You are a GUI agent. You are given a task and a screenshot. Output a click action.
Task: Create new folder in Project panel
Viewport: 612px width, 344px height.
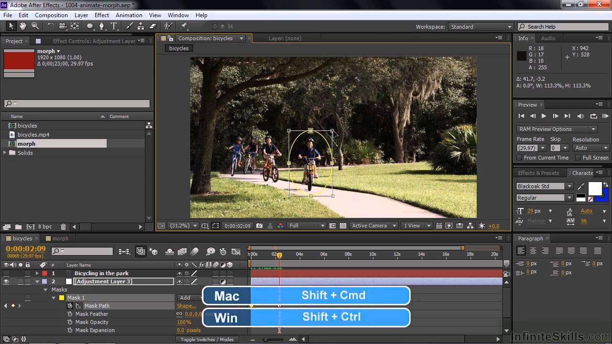tap(18, 227)
